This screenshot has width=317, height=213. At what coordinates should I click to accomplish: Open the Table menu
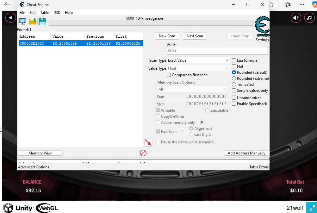coord(45,13)
